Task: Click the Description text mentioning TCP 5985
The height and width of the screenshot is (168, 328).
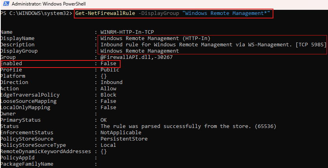Action: click(x=212, y=44)
